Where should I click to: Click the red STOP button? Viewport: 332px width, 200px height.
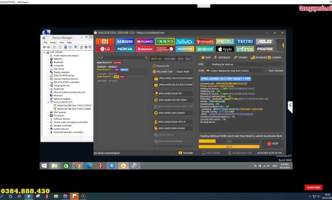(273, 144)
